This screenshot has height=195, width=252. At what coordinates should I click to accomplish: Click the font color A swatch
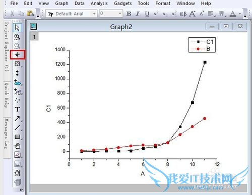(x=233, y=14)
